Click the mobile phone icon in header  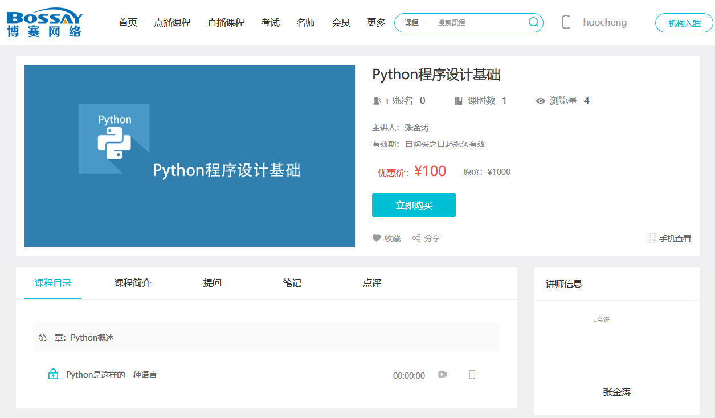pyautogui.click(x=566, y=22)
